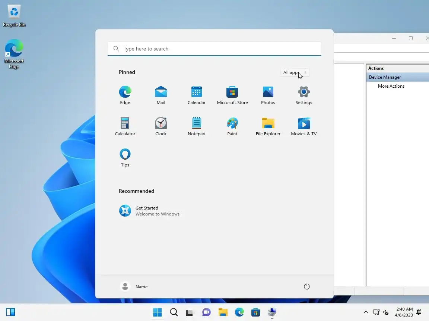Open the notifications tray icon

(419, 312)
